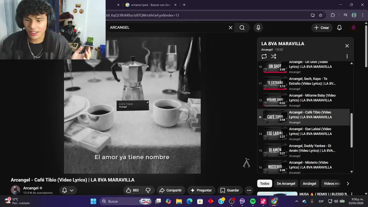
Task: Open subscription notification bell dropdown
Action: pyautogui.click(x=68, y=190)
